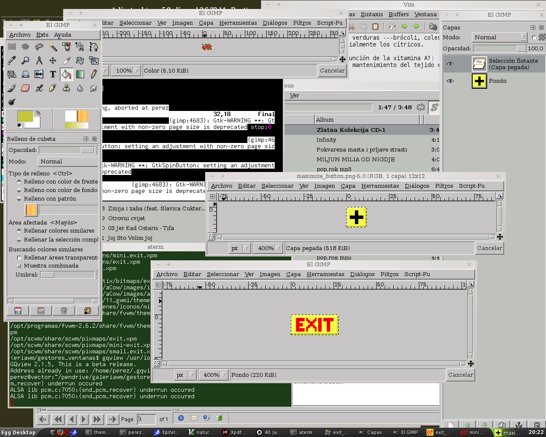Image resolution: width=546 pixels, height=437 pixels.
Task: Click the Album column header
Action: click(x=367, y=119)
